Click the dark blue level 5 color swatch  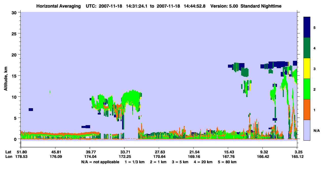coord(307,27)
